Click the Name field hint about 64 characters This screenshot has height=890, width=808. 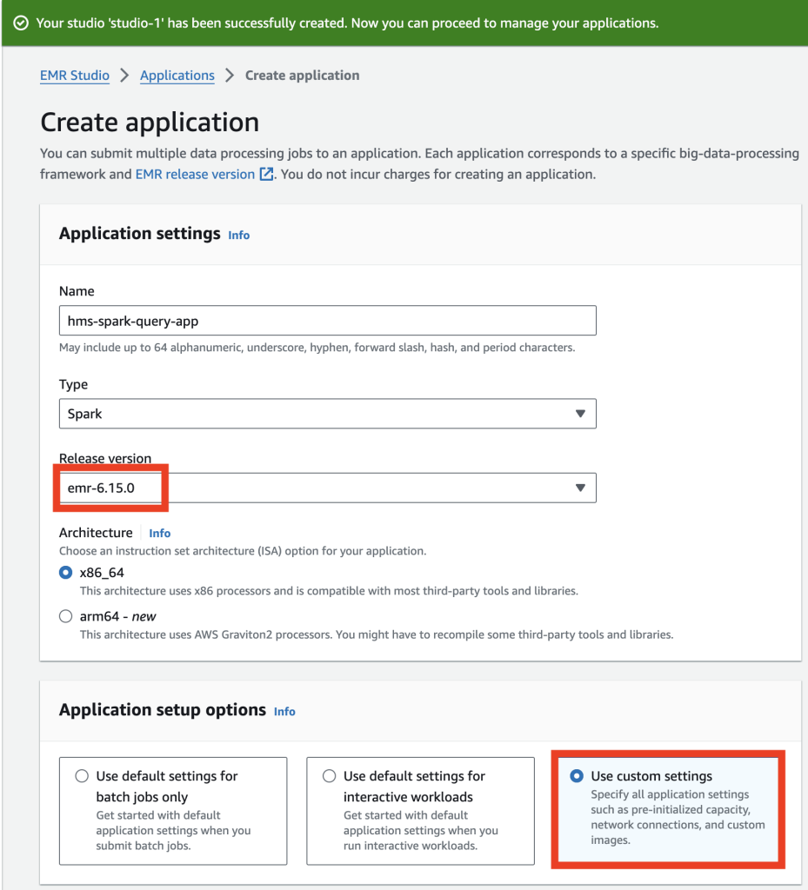(317, 348)
